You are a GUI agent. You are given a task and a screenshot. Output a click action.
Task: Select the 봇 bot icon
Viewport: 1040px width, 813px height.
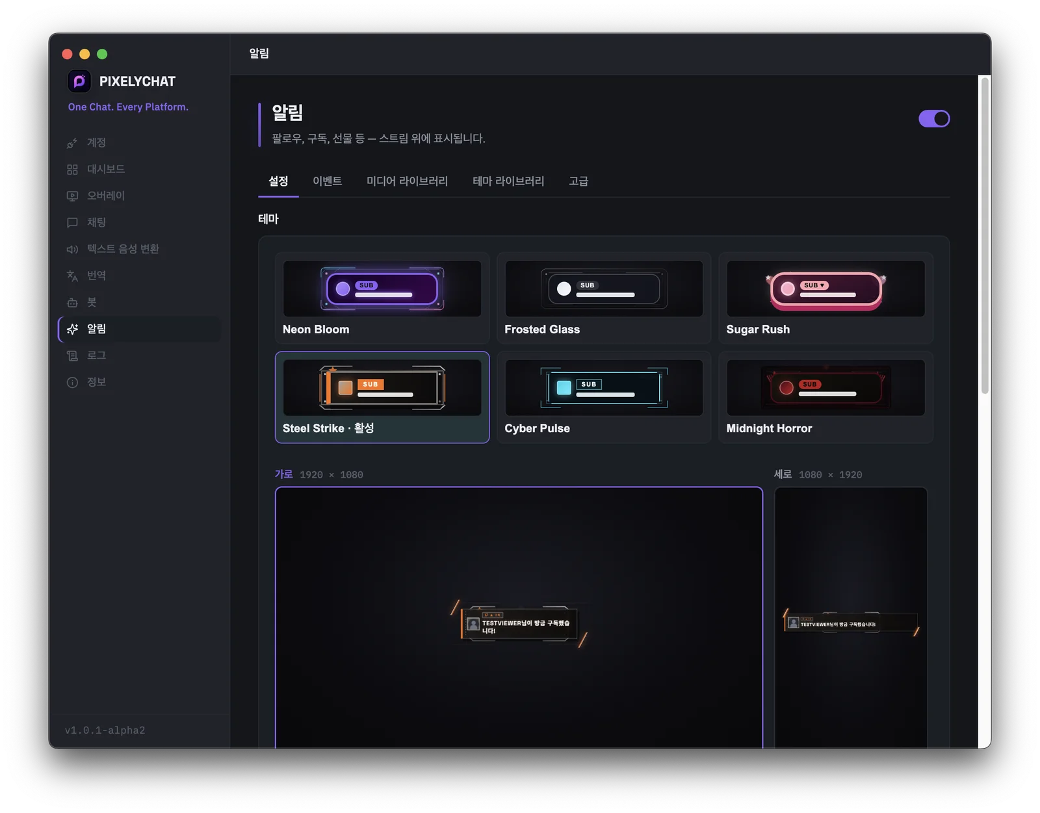coord(72,303)
